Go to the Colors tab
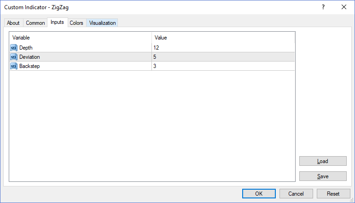 click(76, 23)
